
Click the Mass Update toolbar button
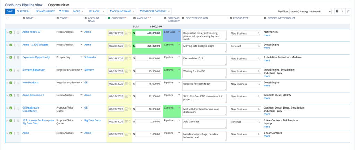(x=45, y=11)
